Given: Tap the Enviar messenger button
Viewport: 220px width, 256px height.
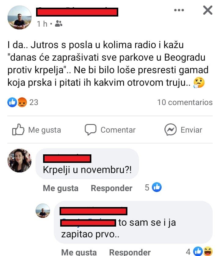Looking at the screenshot, I should tap(183, 130).
